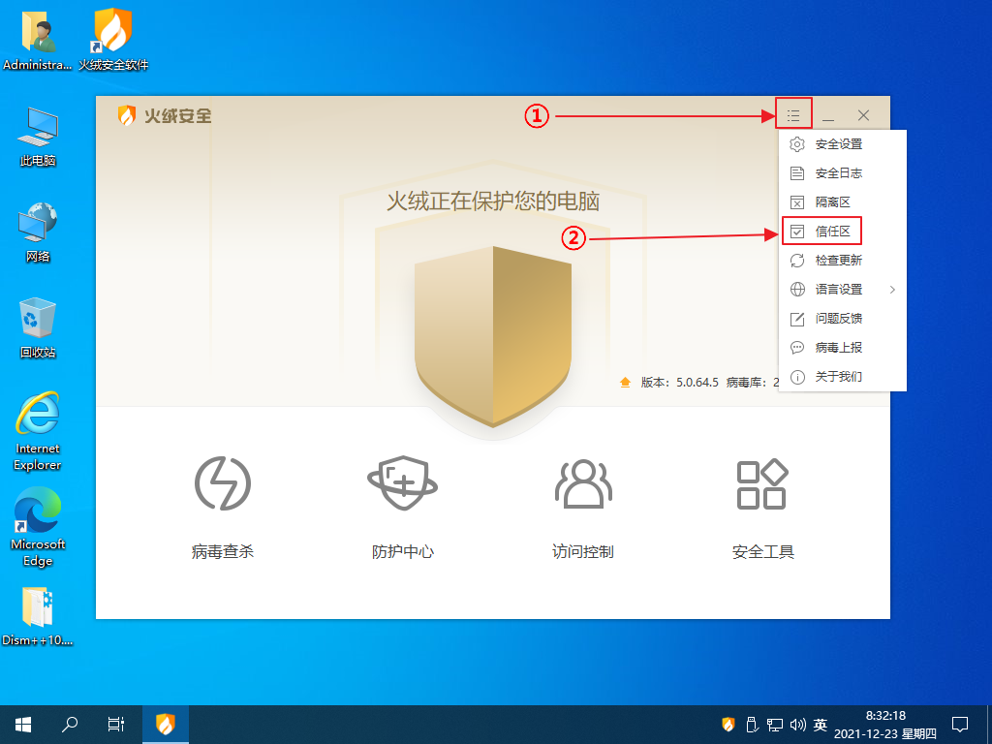Click the 病毒查杀 label
992x744 pixels.
223,551
